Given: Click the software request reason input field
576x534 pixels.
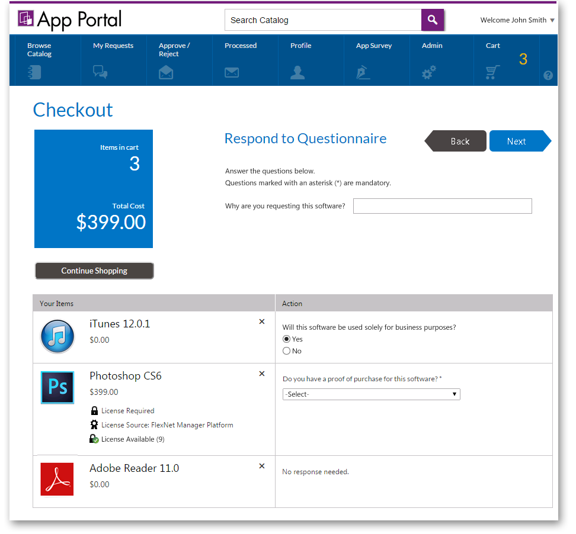Looking at the screenshot, I should click(x=442, y=206).
